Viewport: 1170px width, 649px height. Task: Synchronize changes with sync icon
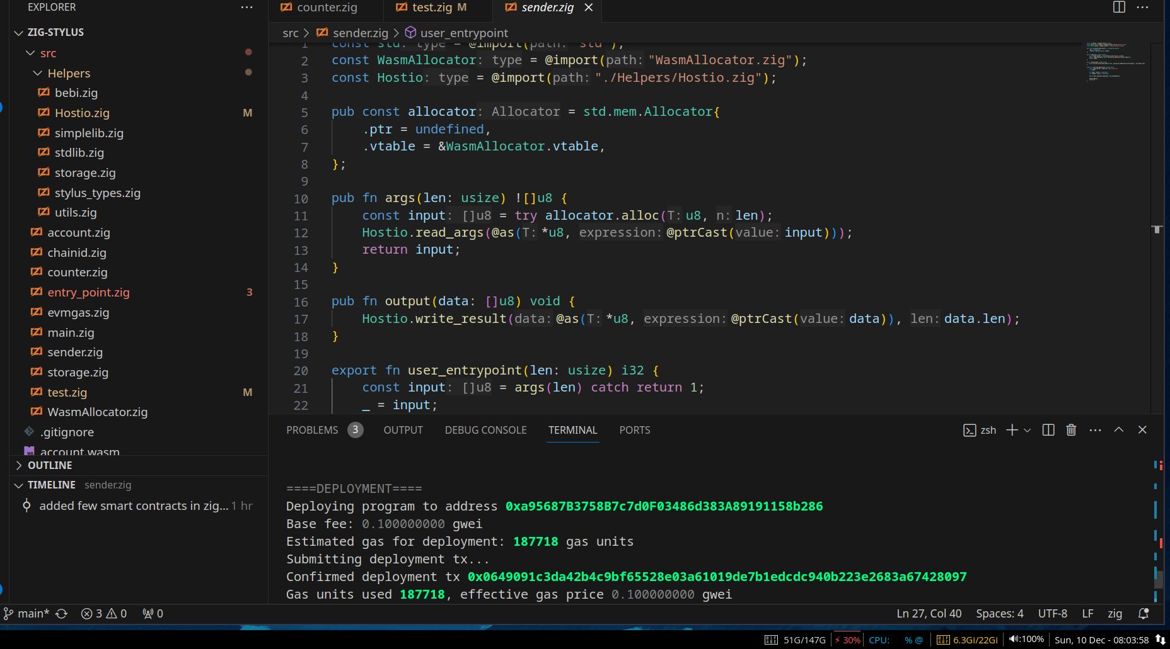[x=62, y=613]
